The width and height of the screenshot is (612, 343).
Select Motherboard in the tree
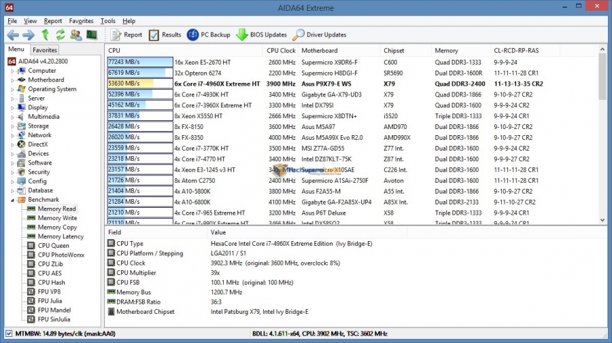[46, 80]
